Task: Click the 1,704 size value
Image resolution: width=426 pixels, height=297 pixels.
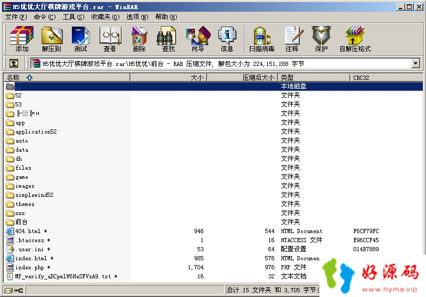Action: (195, 267)
